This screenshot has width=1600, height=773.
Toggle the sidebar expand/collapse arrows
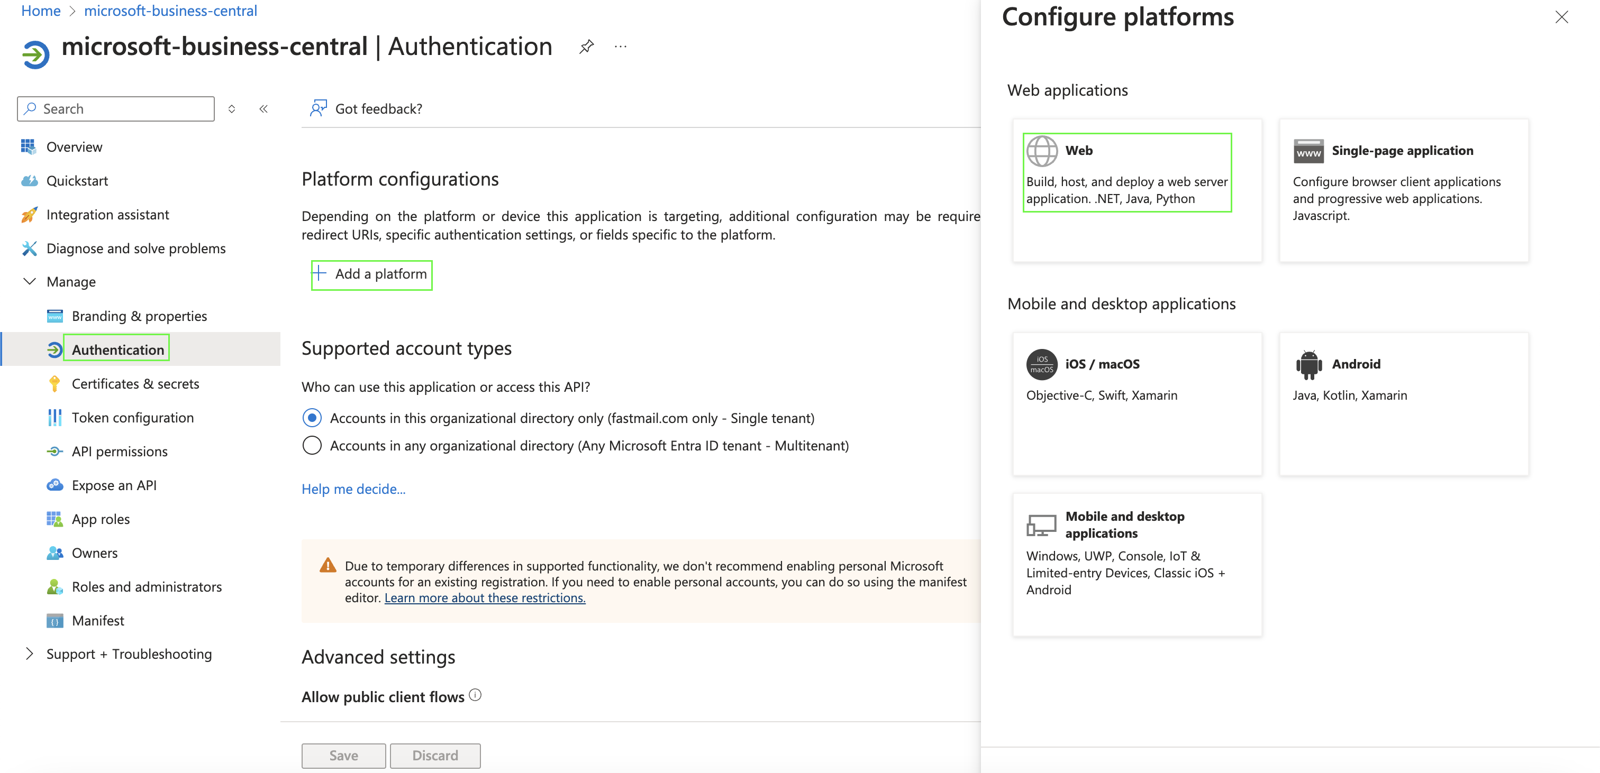click(232, 109)
